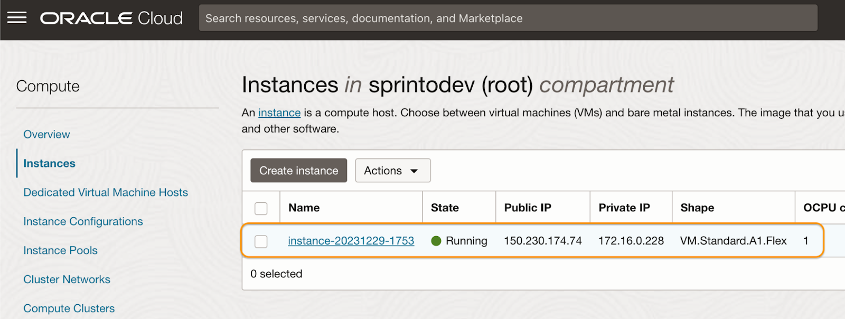
Task: Click the shape VM.Standard.A1.Flex
Action: click(734, 241)
